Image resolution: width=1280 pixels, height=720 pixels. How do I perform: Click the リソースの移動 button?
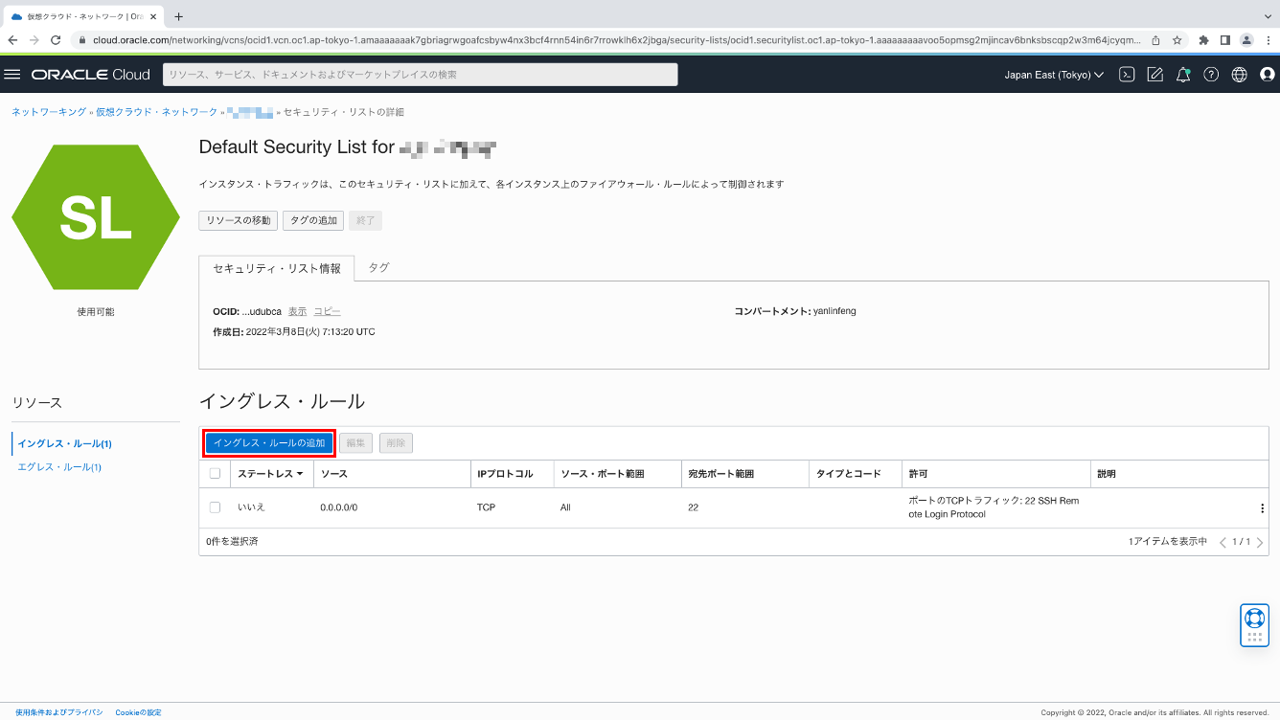tap(238, 221)
